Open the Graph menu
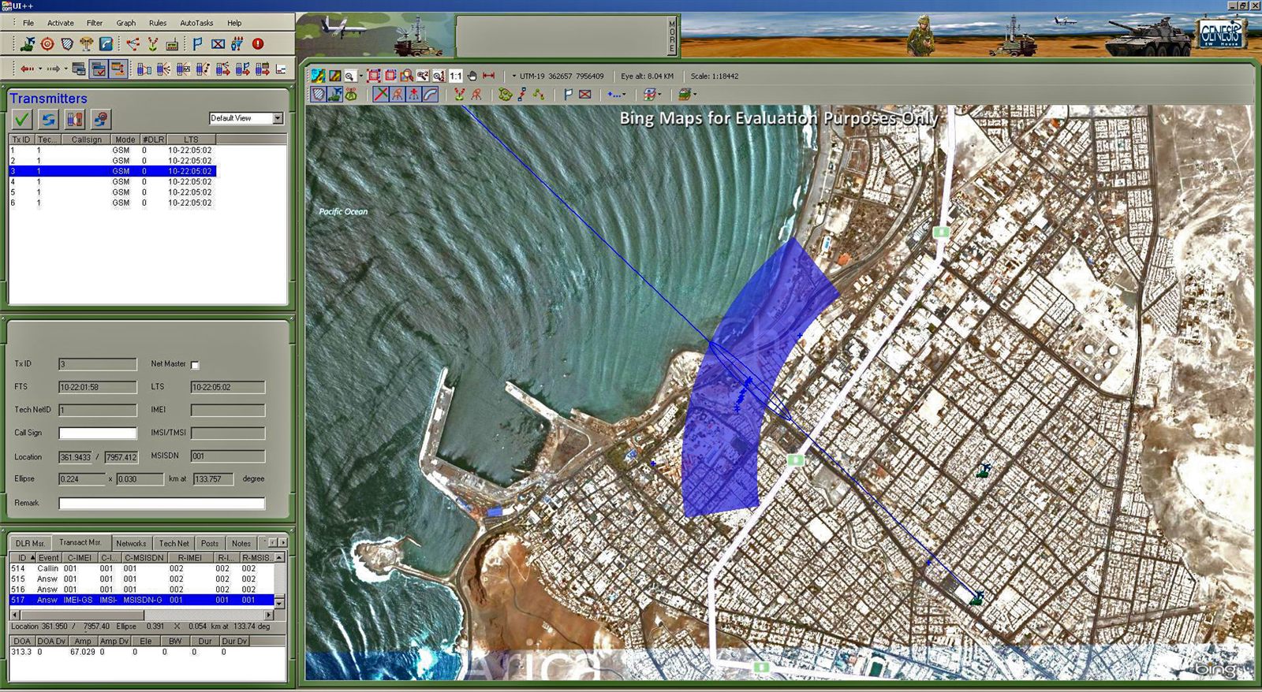This screenshot has height=692, width=1262. click(x=126, y=23)
